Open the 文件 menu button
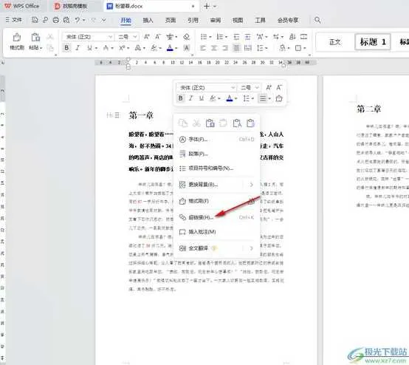This screenshot has height=365, width=409. (x=13, y=20)
